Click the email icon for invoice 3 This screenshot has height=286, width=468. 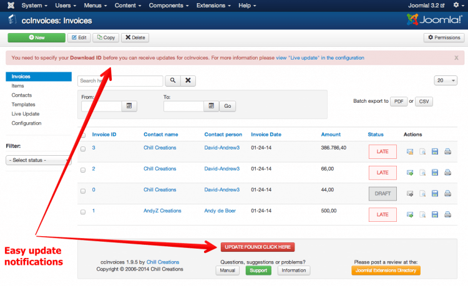tap(410, 152)
